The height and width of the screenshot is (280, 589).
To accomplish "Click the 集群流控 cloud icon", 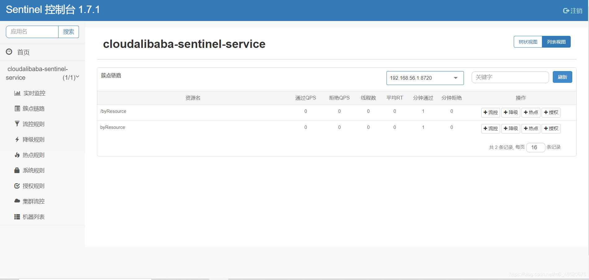I will (17, 201).
